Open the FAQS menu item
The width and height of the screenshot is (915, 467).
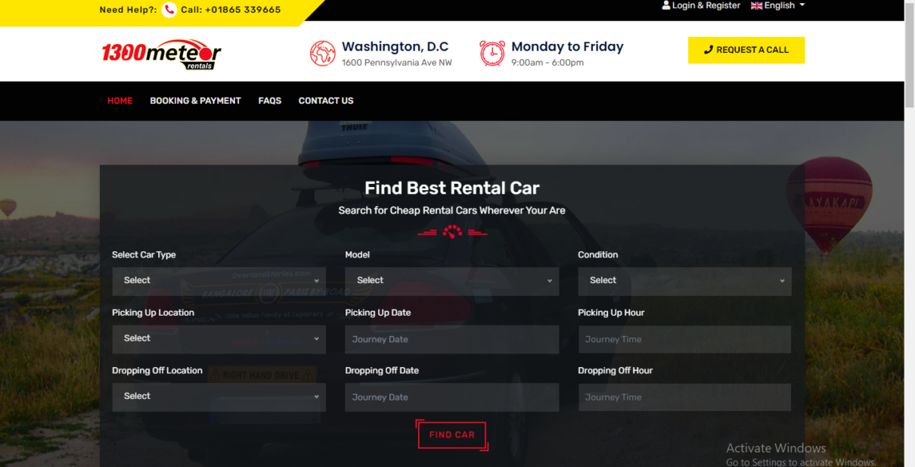[x=270, y=101]
